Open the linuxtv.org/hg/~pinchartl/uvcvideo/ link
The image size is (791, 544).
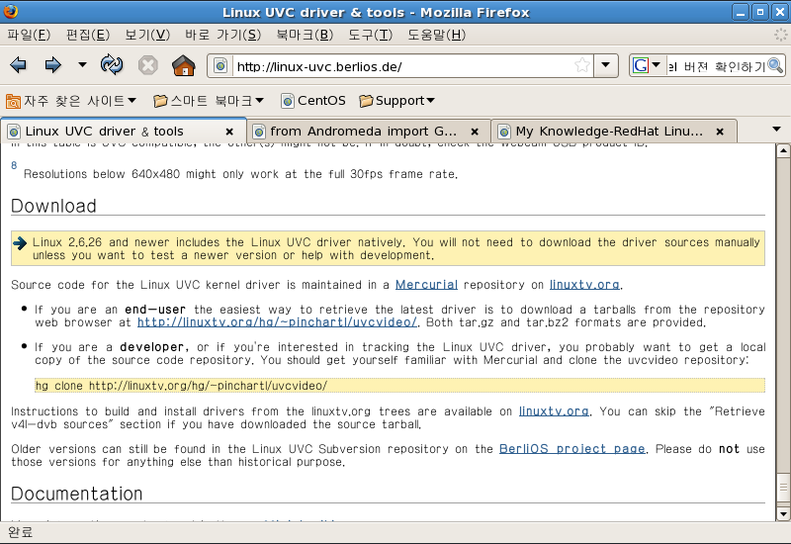coord(277,322)
